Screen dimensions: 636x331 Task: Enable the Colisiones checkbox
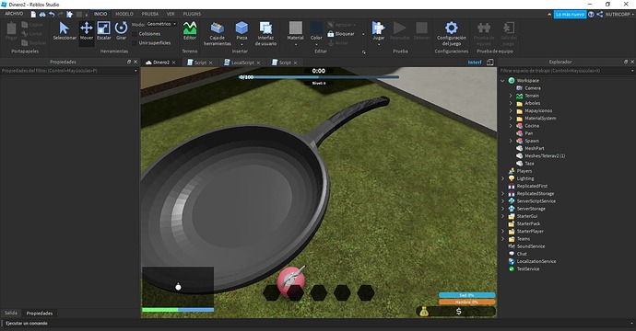(135, 34)
